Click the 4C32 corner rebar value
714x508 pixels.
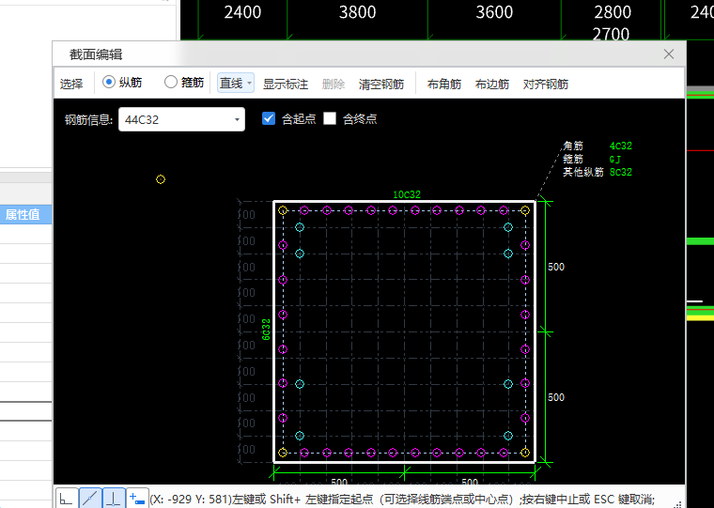point(621,146)
